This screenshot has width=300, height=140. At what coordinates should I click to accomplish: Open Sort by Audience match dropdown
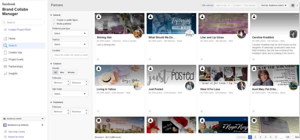[274, 5]
